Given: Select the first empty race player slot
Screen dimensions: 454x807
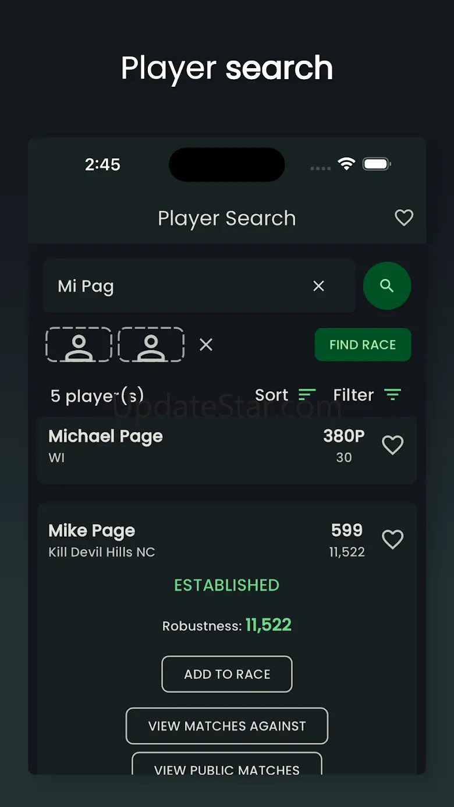Looking at the screenshot, I should tap(79, 345).
